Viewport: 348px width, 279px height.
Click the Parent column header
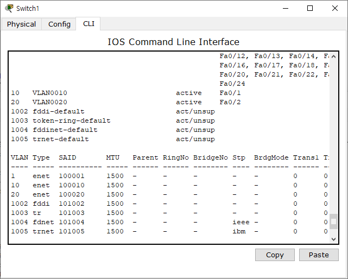[x=145, y=157]
